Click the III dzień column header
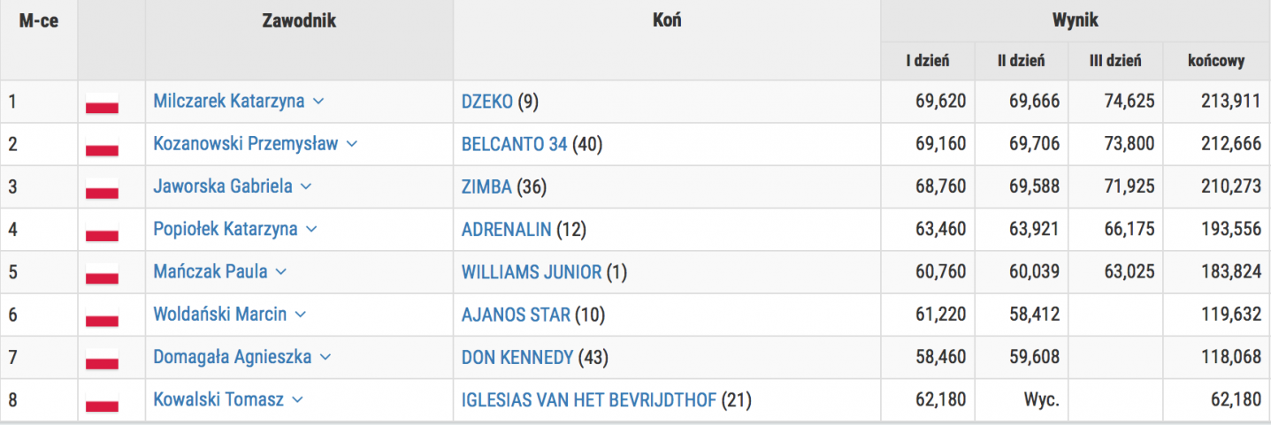 click(x=1115, y=61)
